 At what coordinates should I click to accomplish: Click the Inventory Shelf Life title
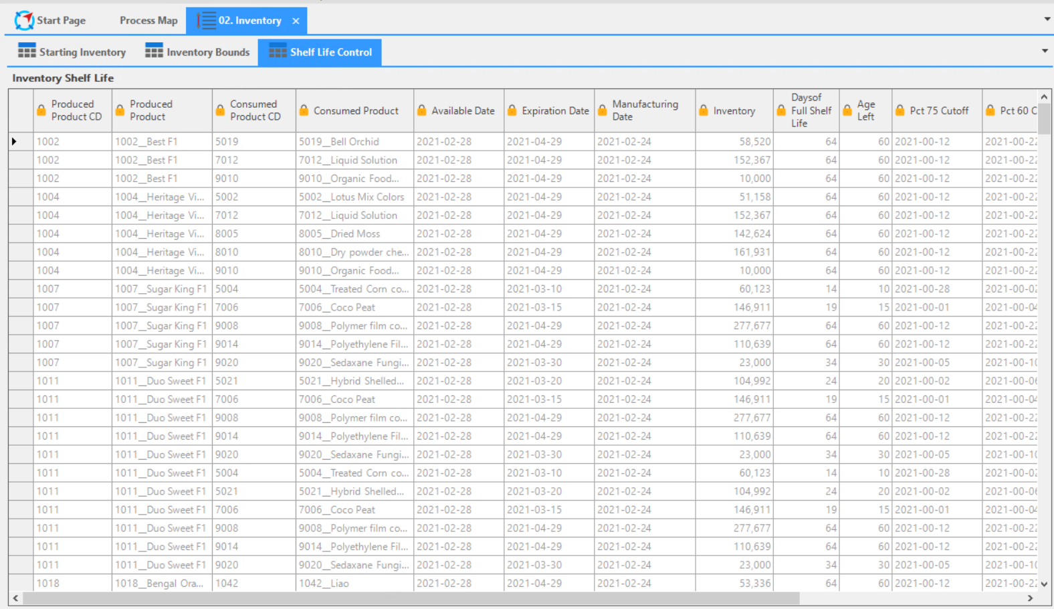[63, 78]
